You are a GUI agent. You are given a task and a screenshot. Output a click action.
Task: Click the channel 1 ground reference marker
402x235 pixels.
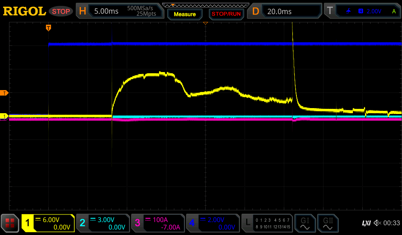(4, 116)
